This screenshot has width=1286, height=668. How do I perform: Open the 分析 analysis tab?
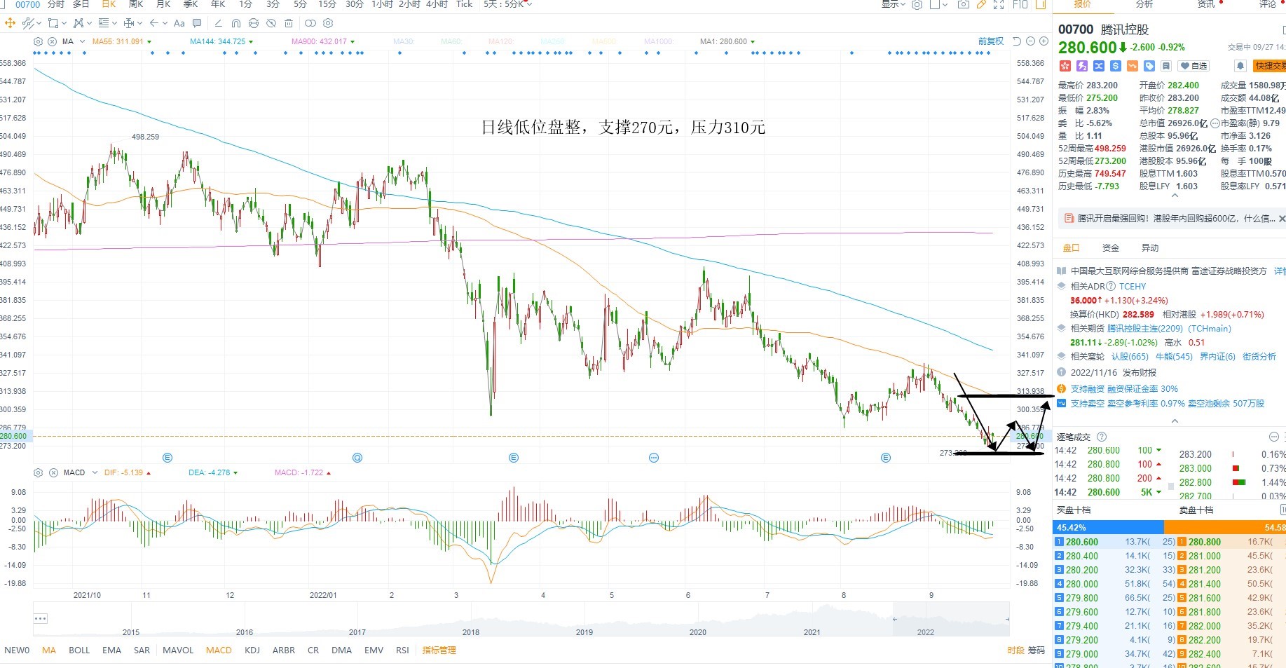1144,4
